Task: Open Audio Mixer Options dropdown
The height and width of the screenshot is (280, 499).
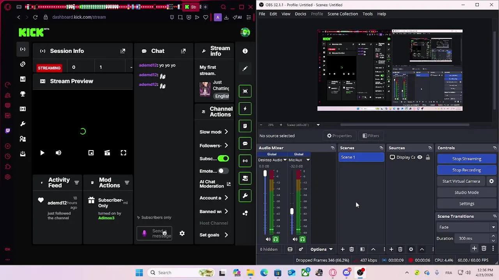Action: [x=322, y=249]
